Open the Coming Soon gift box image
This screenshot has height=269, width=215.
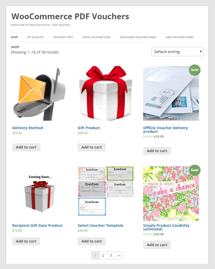40,193
